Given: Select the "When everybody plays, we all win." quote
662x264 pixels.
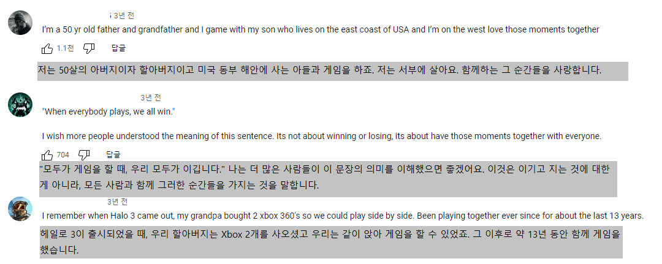Looking at the screenshot, I should [x=108, y=111].
